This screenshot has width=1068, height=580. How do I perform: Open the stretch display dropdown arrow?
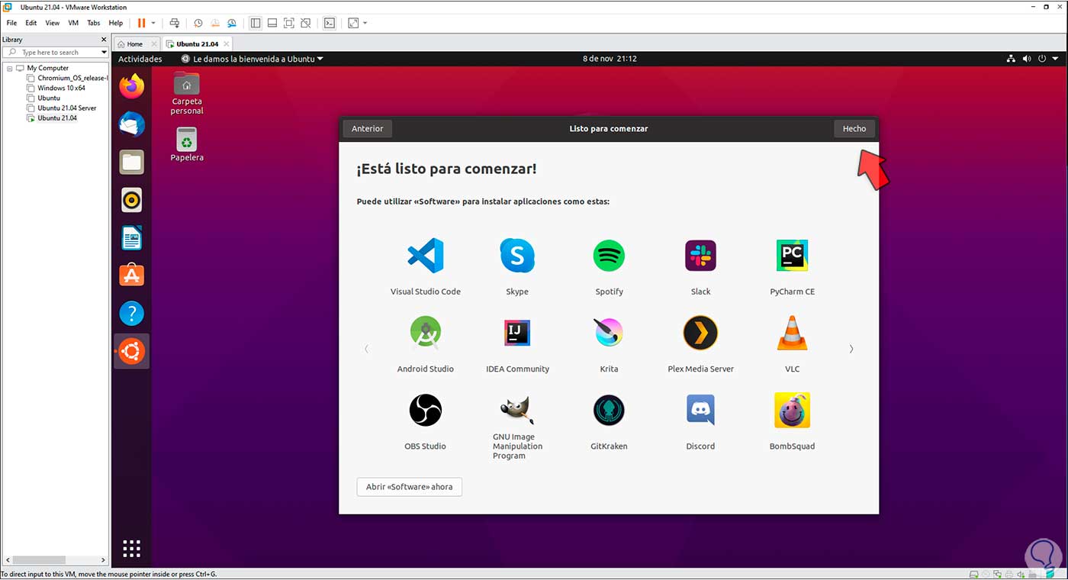(365, 23)
